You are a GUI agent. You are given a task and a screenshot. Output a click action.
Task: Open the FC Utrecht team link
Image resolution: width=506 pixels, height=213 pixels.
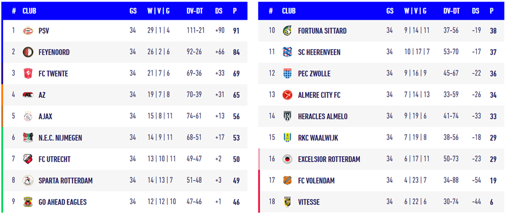coord(55,159)
